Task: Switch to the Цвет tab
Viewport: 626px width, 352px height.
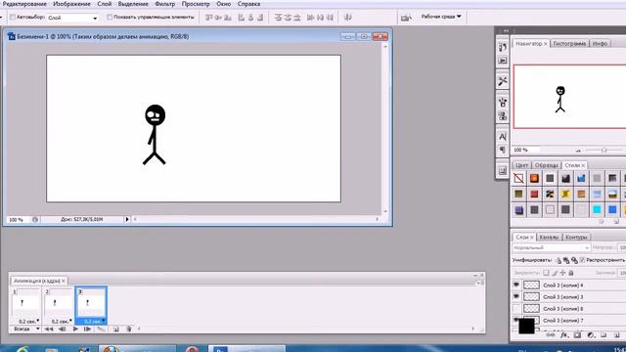Action: click(x=521, y=165)
